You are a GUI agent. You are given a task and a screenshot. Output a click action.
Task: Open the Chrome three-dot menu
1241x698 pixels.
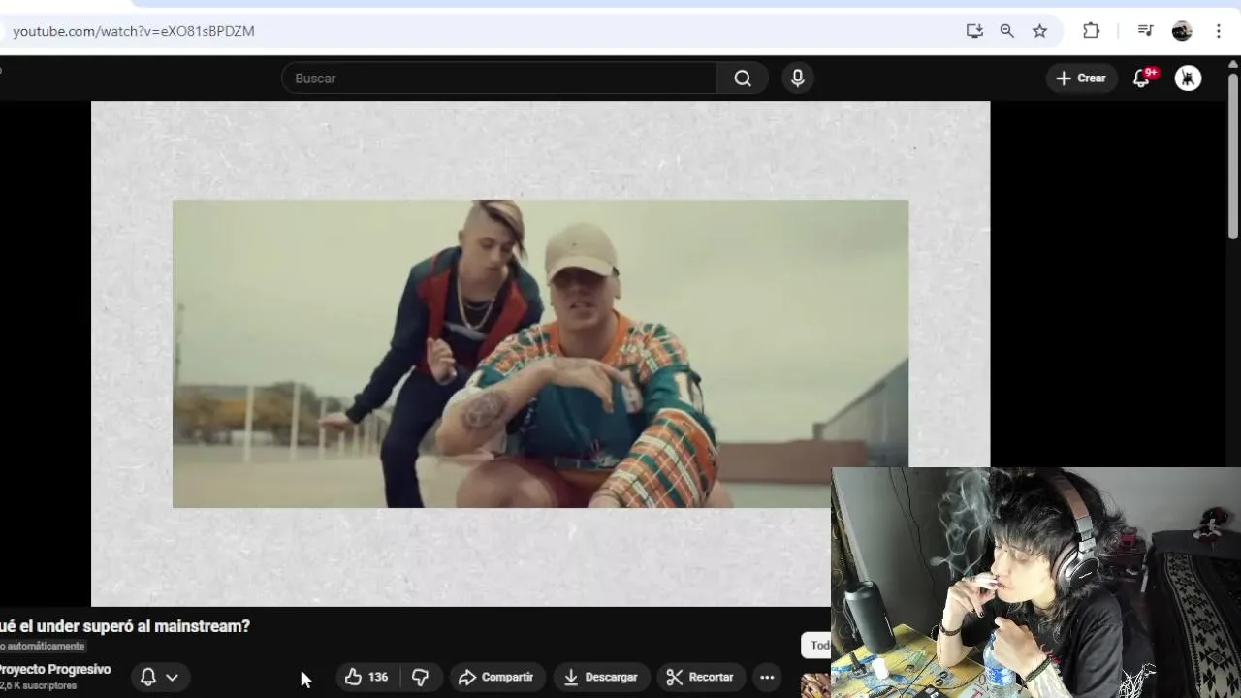click(1219, 31)
